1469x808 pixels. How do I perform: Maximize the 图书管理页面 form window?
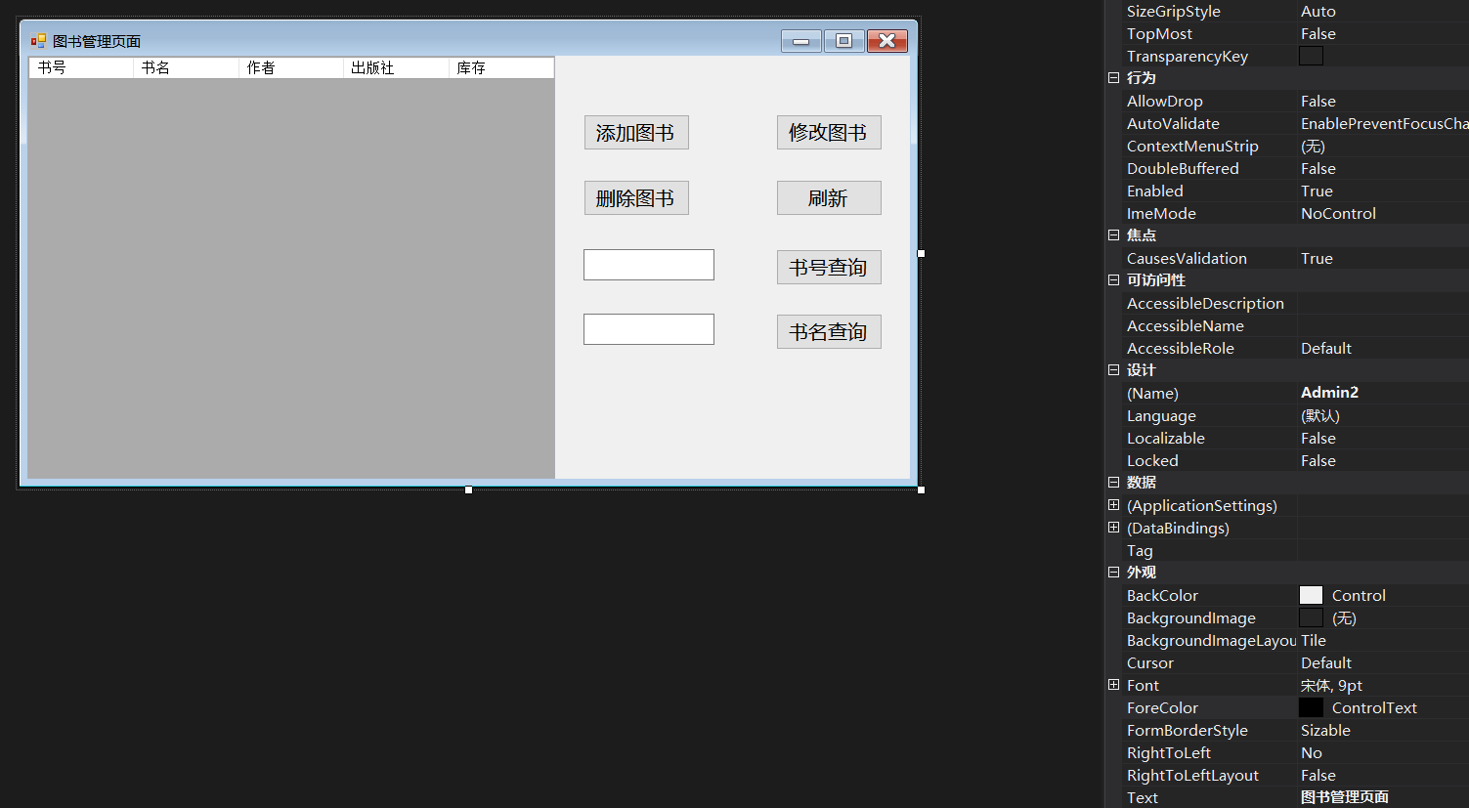tap(843, 41)
